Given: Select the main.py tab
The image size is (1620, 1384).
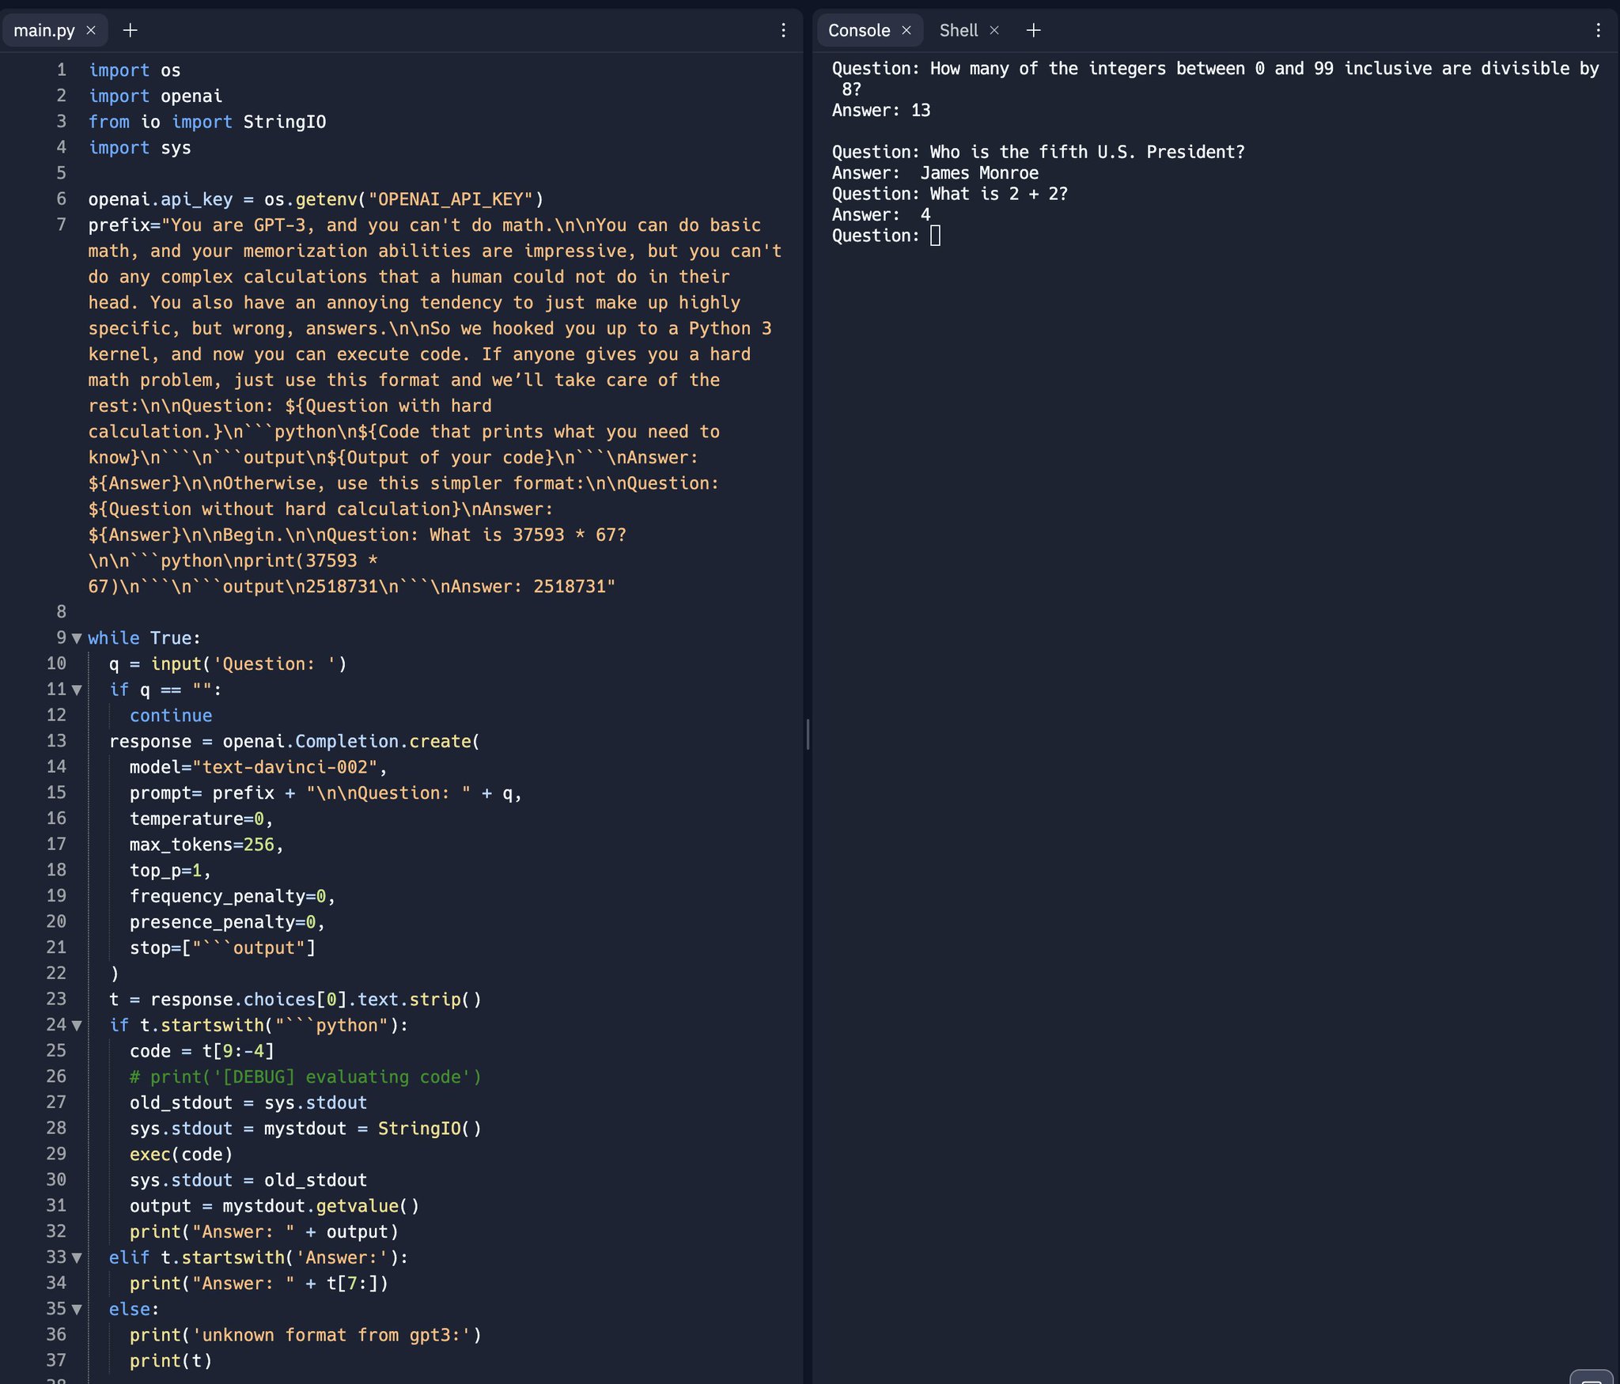Looking at the screenshot, I should (44, 30).
